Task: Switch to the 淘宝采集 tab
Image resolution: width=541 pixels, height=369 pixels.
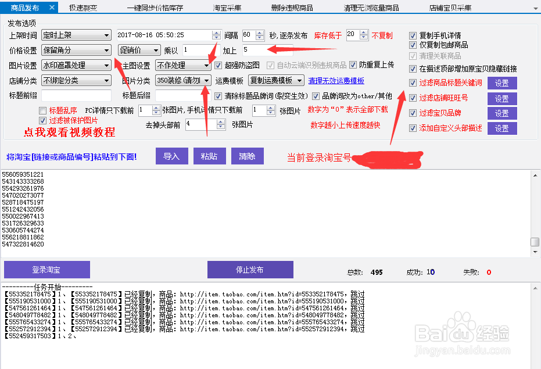Action: 227,8
